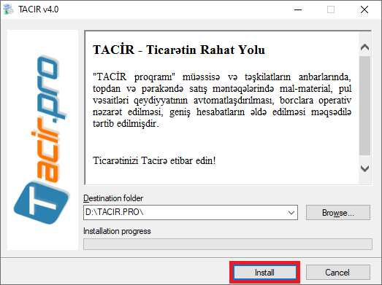Click the Tacir.pro logo image
Screen dimensions: 382x285
pyautogui.click(x=42, y=140)
